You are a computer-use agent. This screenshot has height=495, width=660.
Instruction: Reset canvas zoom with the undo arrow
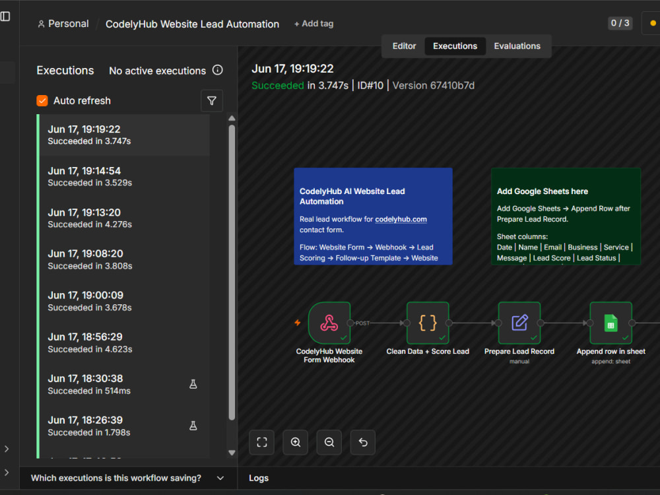pyautogui.click(x=363, y=442)
